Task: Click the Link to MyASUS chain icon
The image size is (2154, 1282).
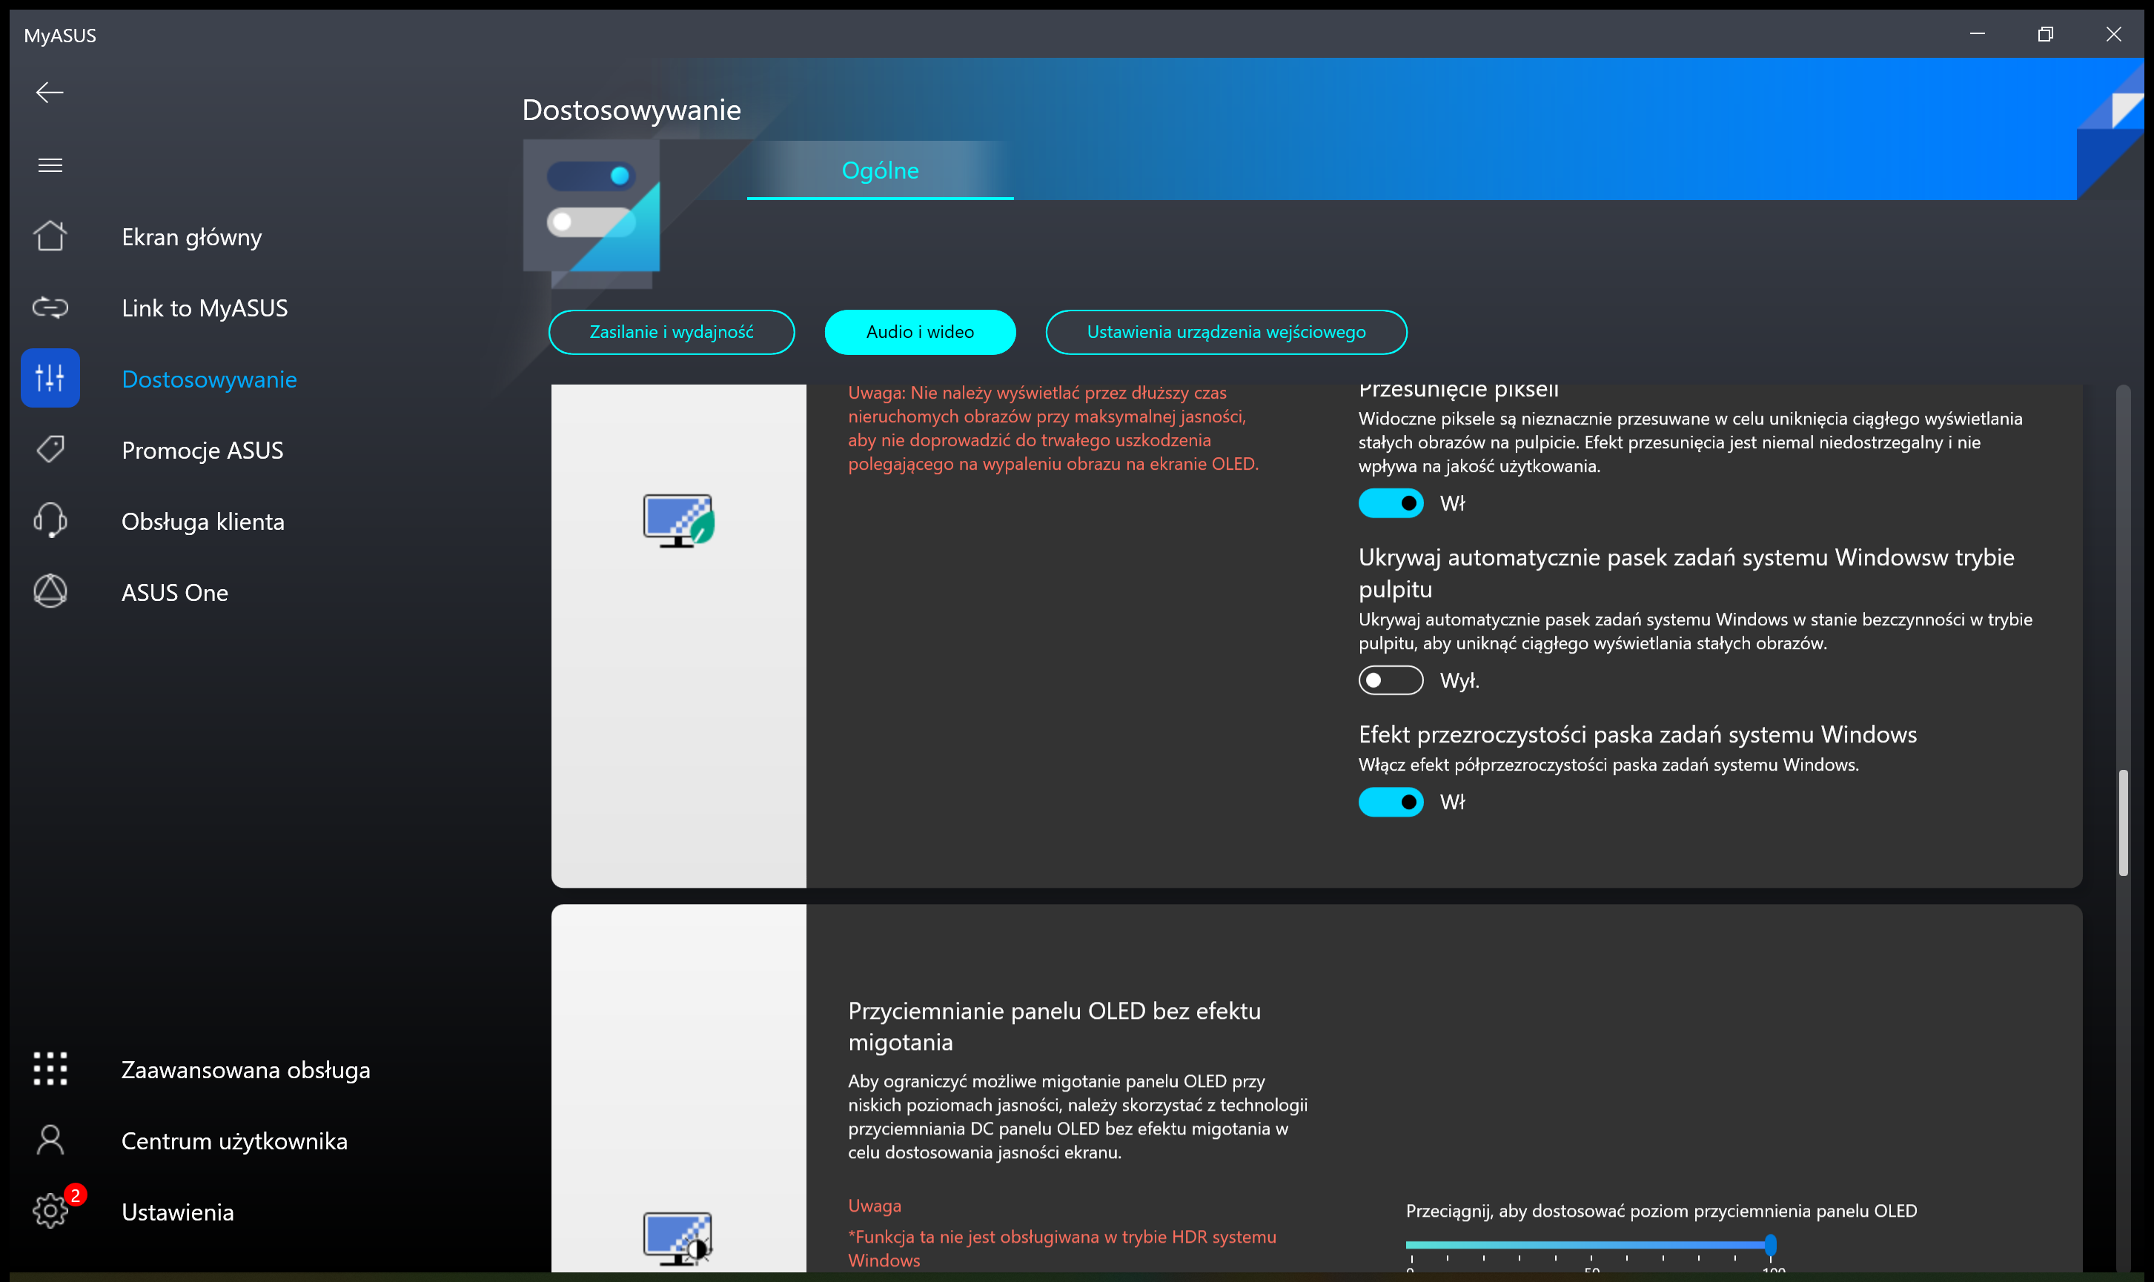Action: tap(50, 308)
